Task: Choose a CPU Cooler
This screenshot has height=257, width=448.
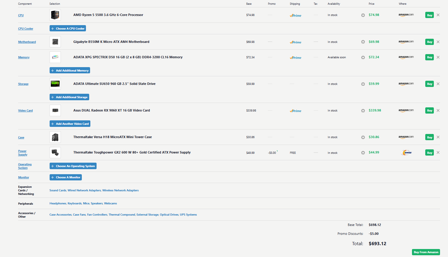Action: [x=68, y=29]
